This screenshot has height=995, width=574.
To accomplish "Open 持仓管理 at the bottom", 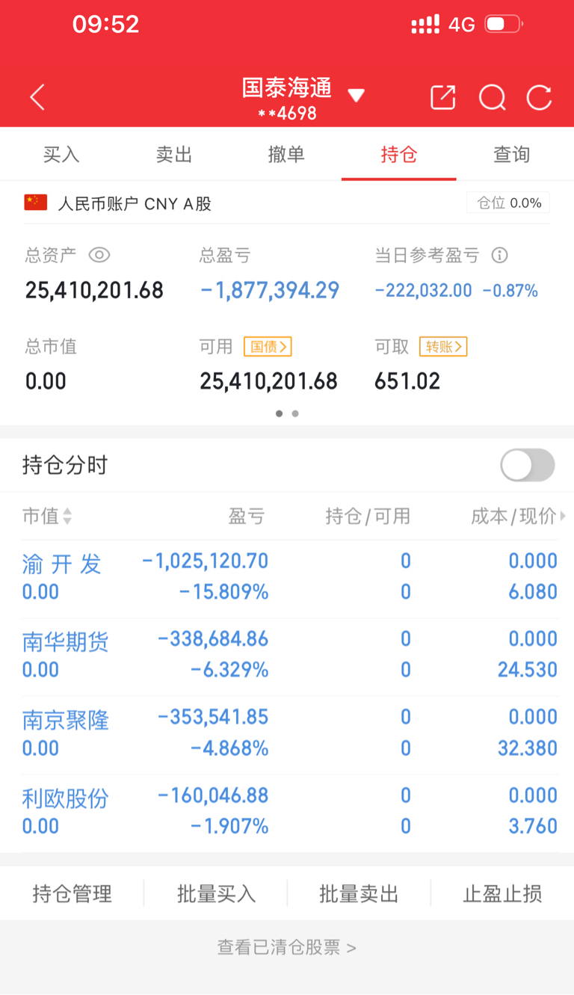I will pyautogui.click(x=72, y=893).
